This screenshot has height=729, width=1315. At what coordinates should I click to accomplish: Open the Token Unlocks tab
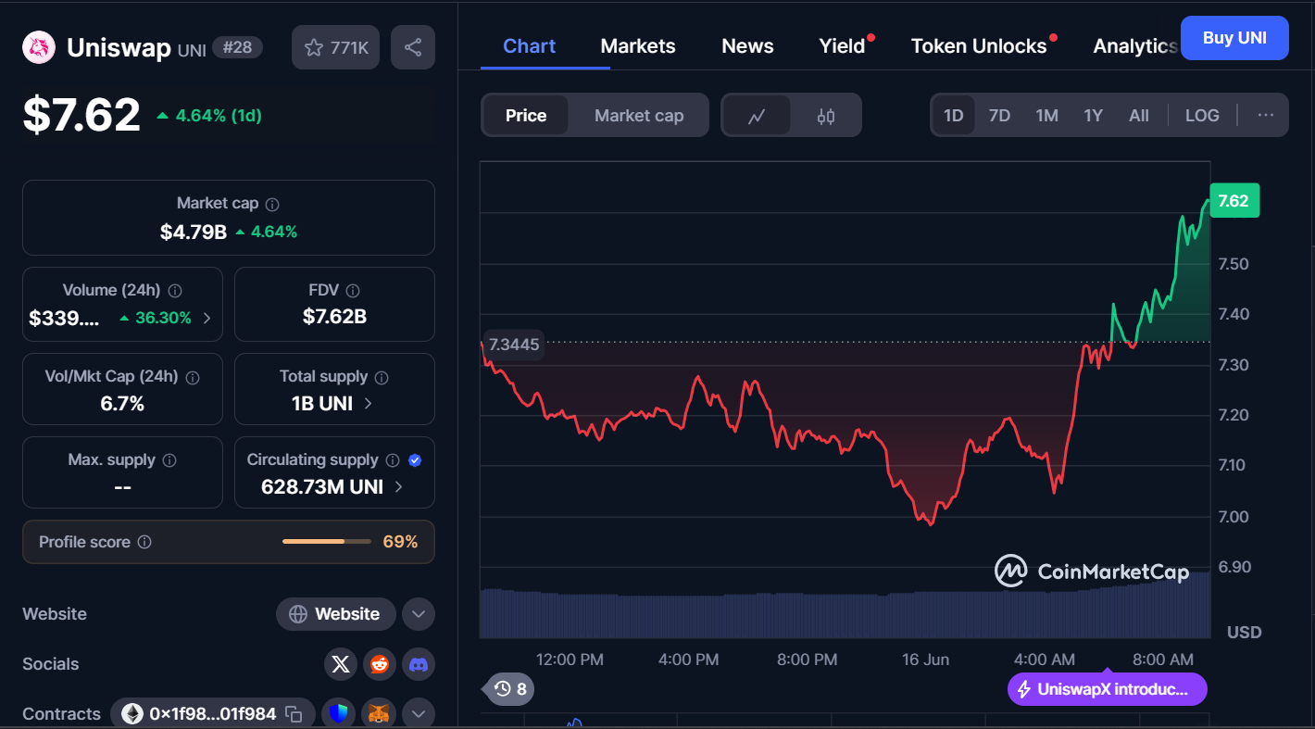click(979, 46)
